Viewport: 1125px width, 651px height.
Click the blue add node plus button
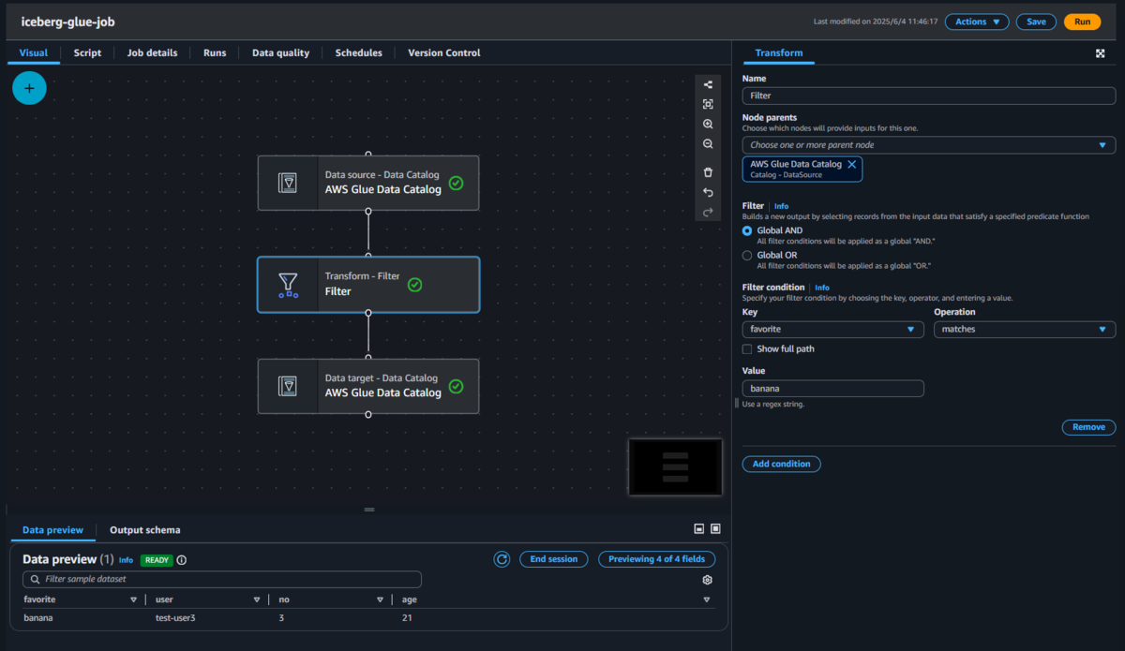point(29,88)
